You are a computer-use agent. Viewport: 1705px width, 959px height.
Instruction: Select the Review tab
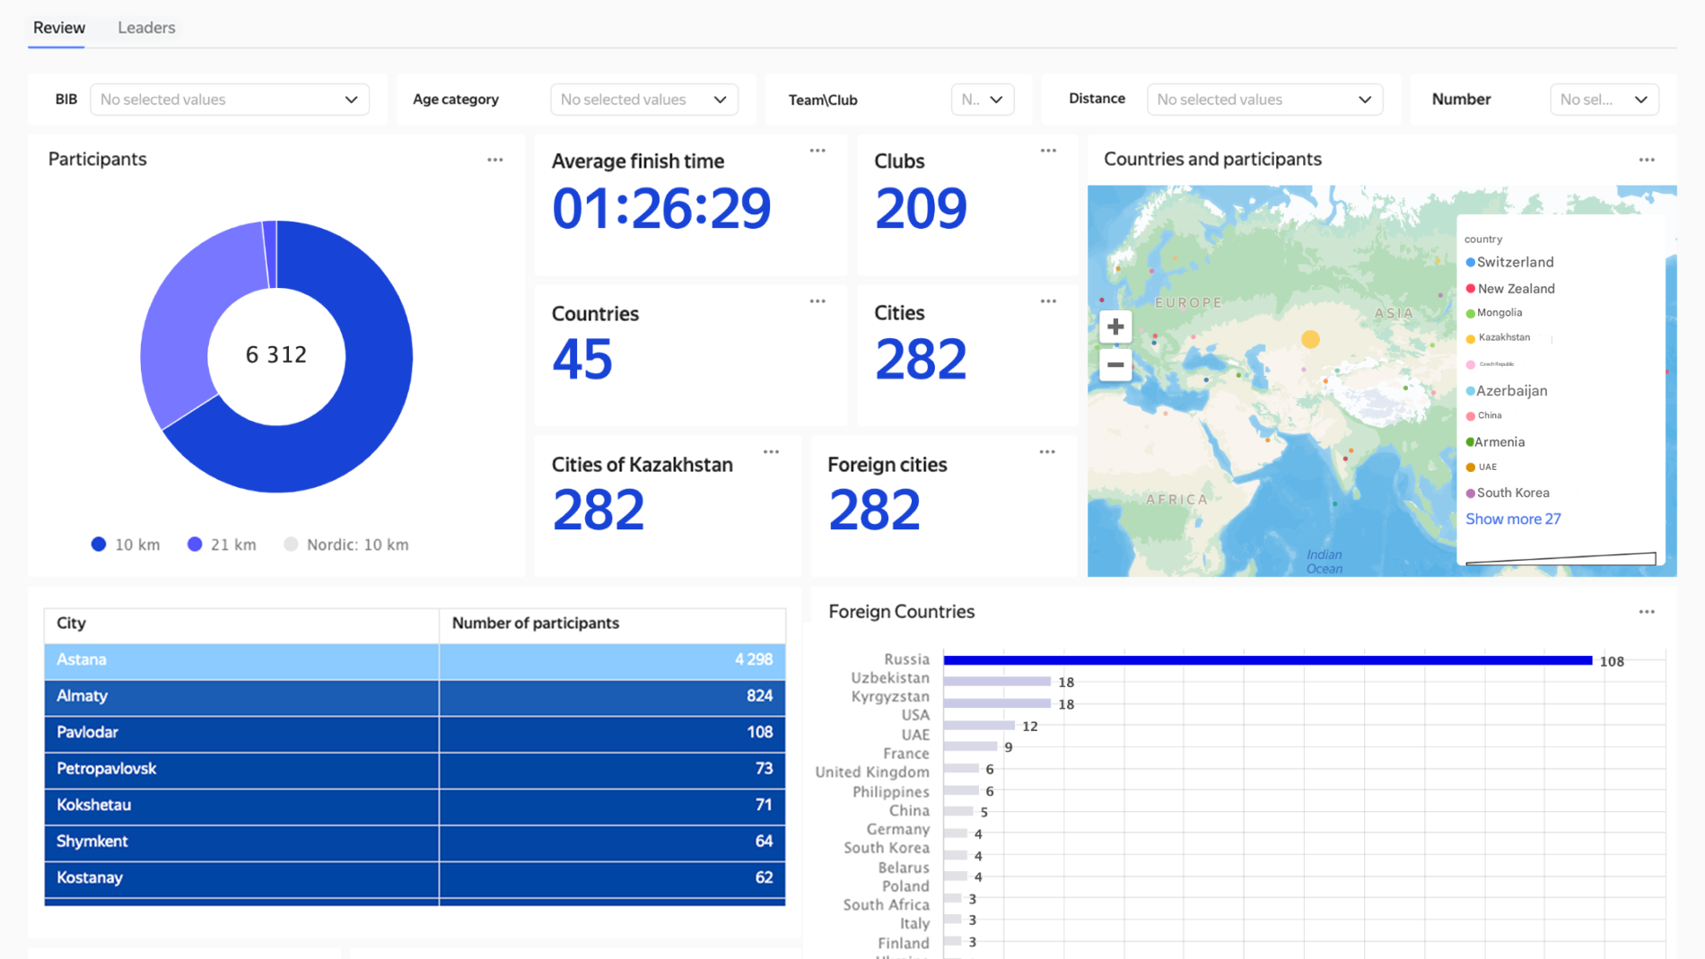(59, 28)
